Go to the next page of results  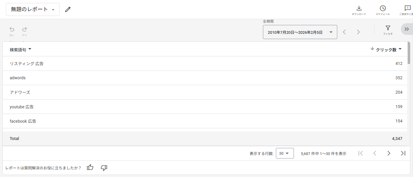point(389,153)
